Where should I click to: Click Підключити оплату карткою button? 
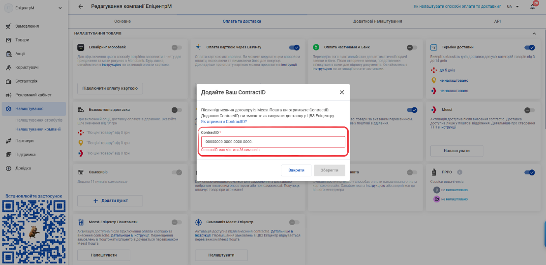(x=110, y=88)
